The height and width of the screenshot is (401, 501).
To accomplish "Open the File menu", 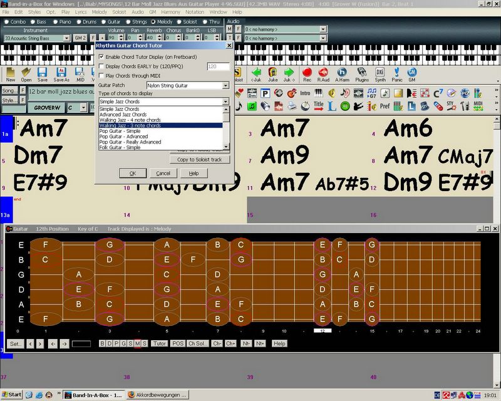I will [6, 12].
